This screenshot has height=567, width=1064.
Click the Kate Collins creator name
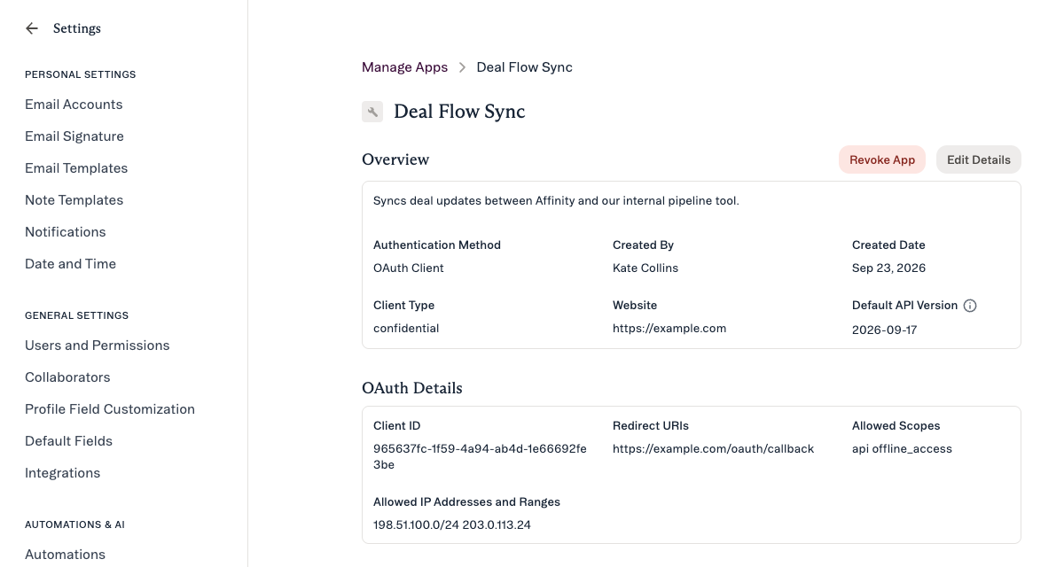click(x=645, y=268)
